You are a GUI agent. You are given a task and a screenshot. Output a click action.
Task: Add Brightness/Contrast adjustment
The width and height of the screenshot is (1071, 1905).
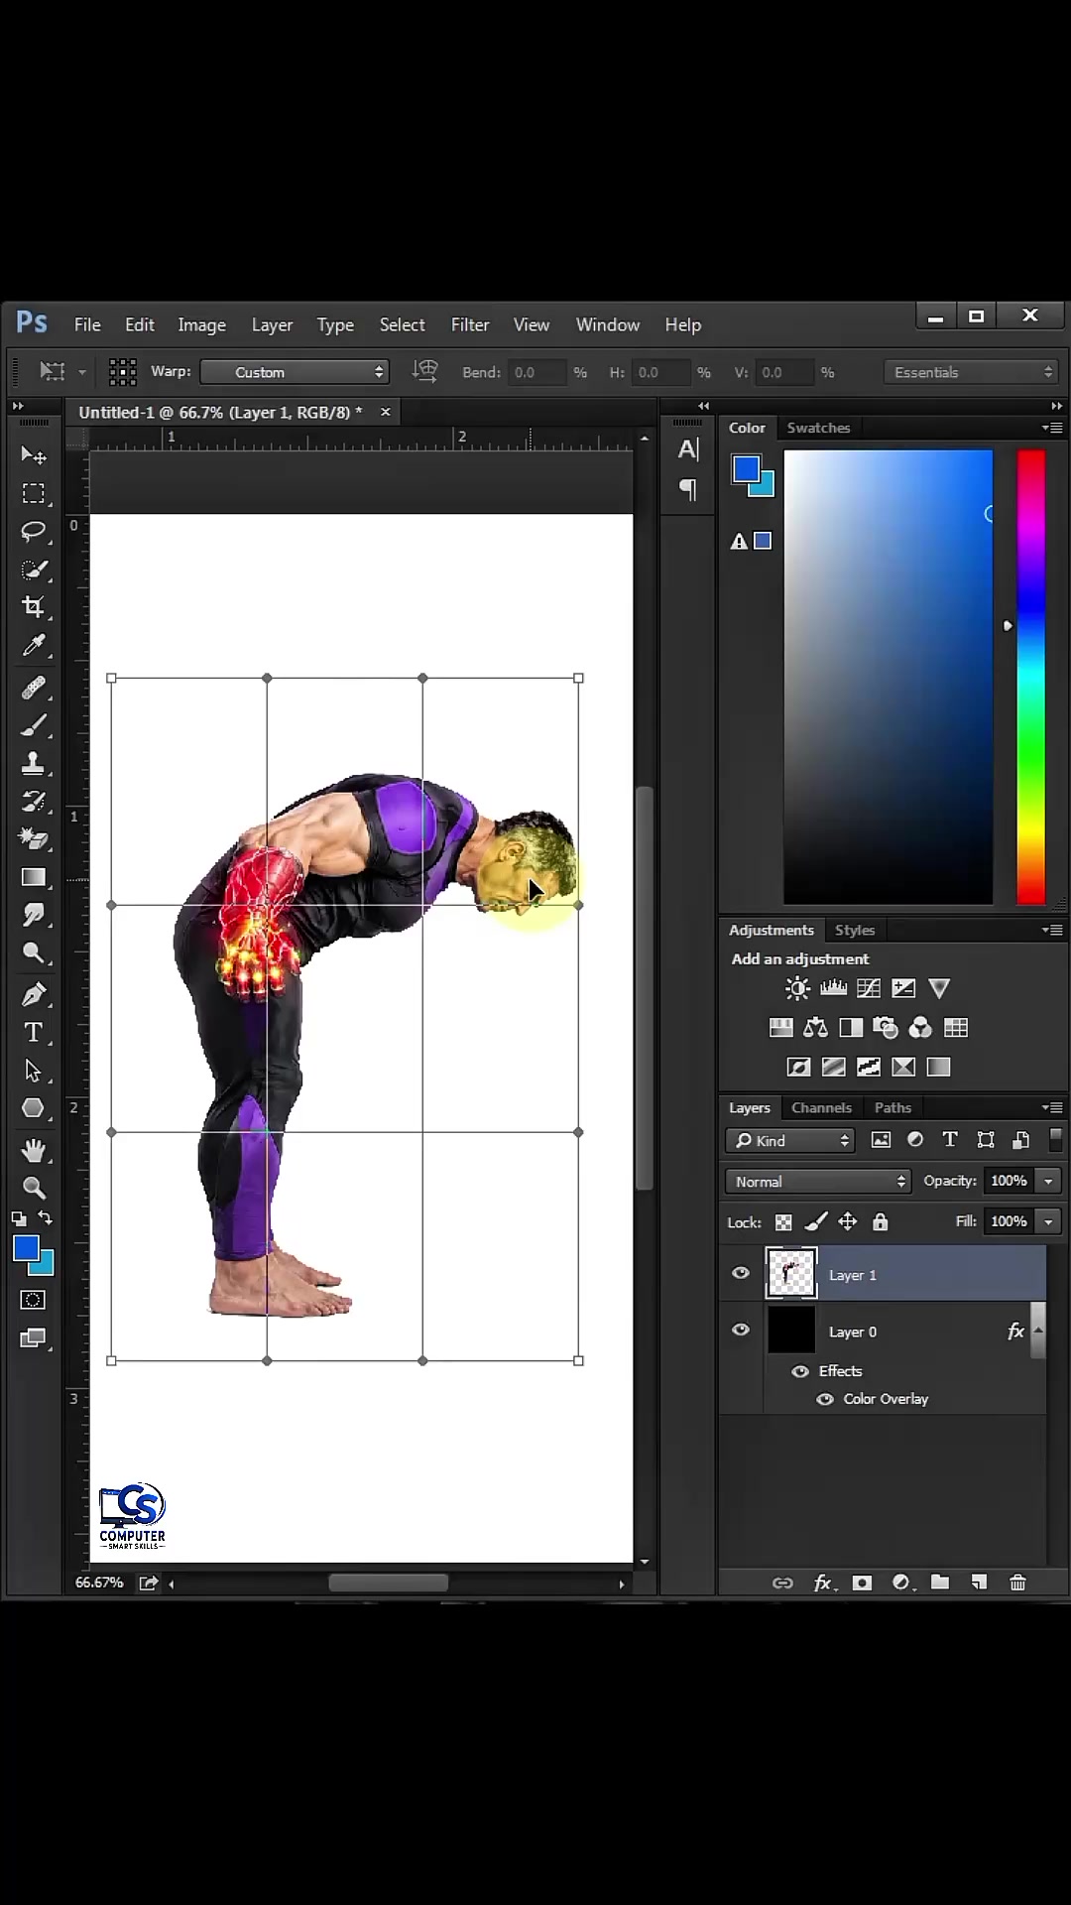coord(797,988)
